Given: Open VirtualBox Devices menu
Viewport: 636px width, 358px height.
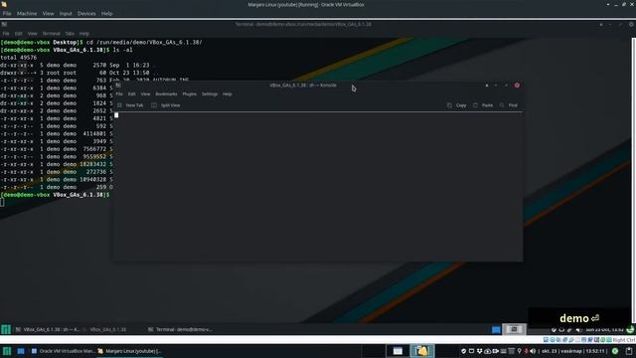Looking at the screenshot, I should 86,13.
